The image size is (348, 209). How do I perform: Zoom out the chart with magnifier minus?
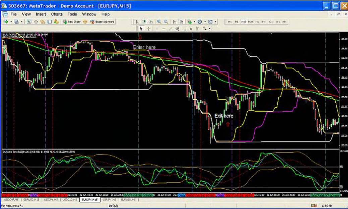tap(166, 22)
